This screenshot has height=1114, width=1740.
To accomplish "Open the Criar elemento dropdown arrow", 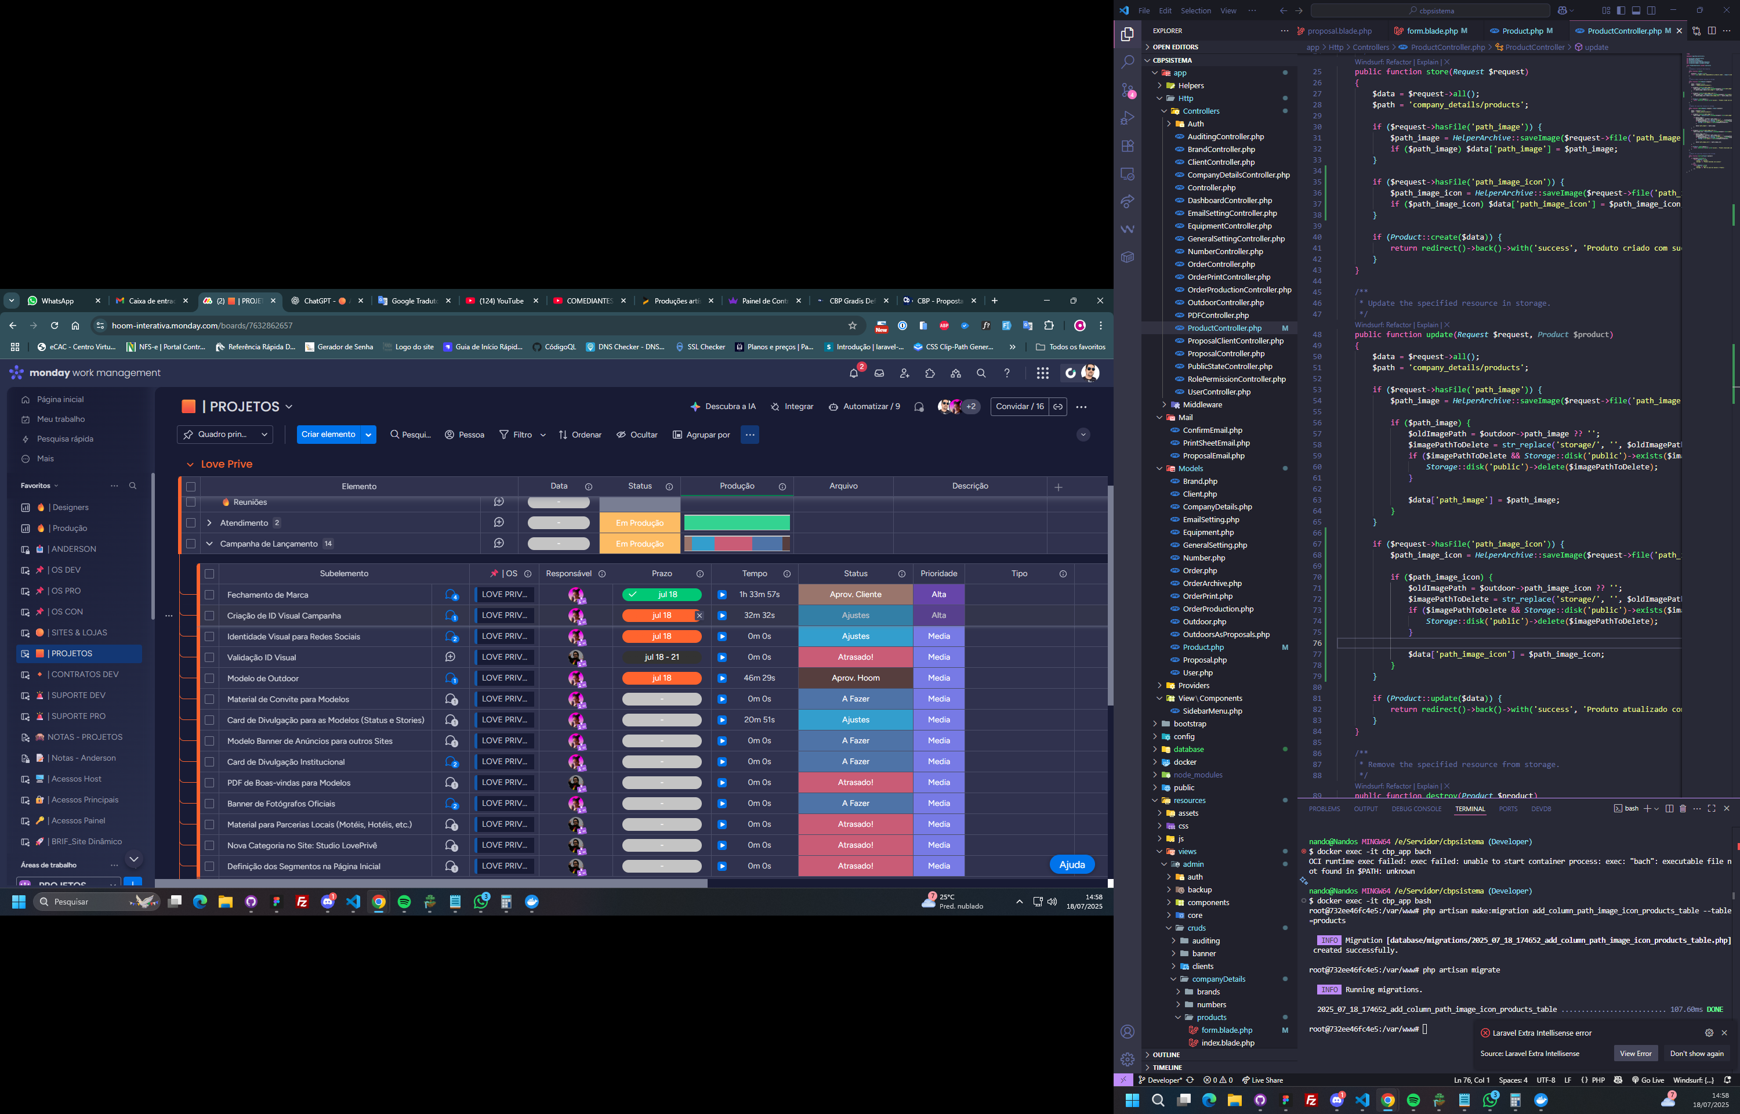I will [x=369, y=435].
